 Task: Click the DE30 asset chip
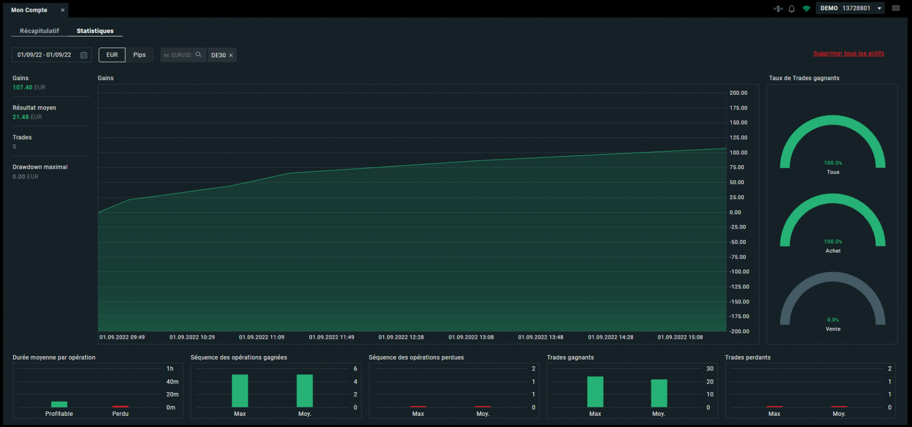222,55
